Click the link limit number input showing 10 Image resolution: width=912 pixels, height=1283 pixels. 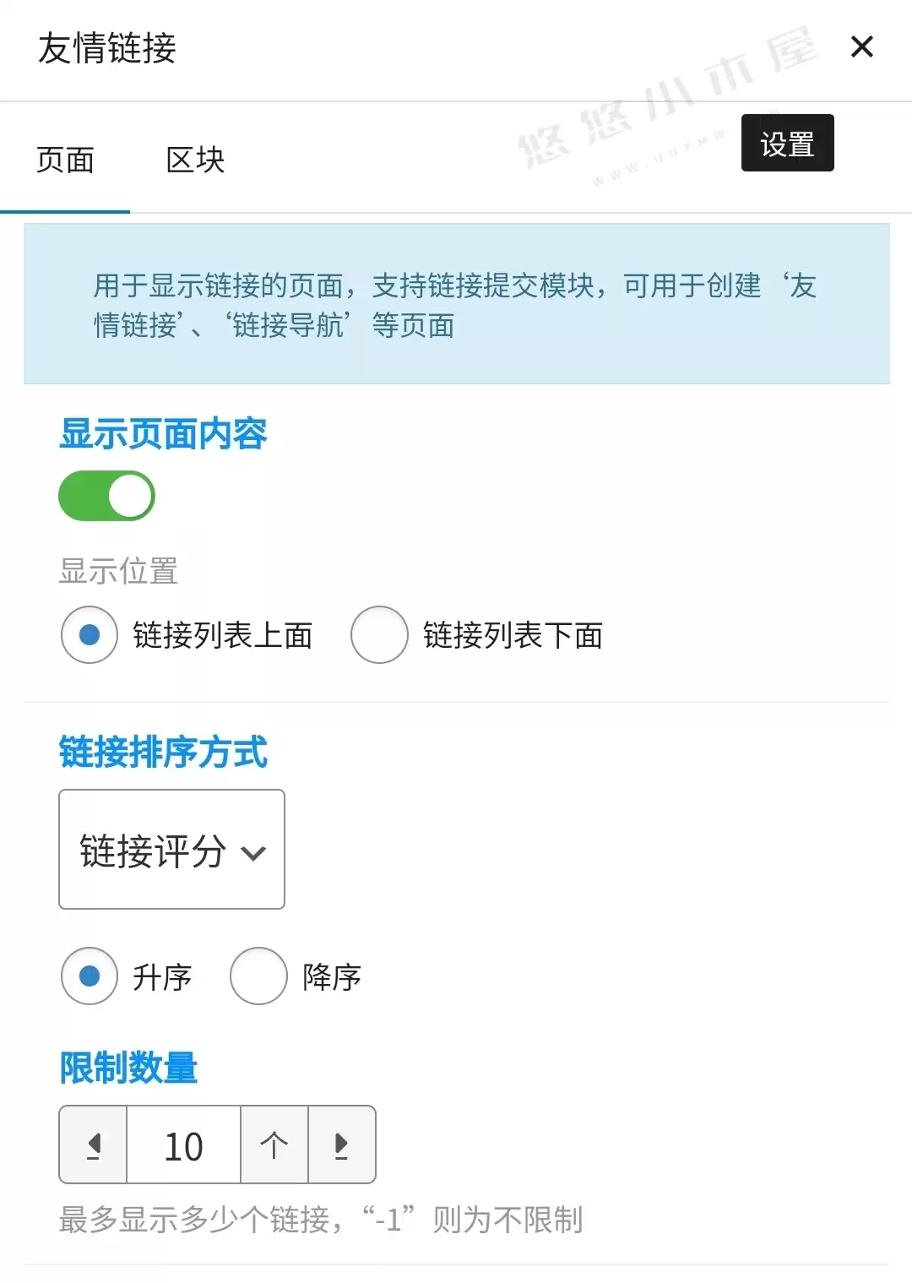tap(182, 1145)
